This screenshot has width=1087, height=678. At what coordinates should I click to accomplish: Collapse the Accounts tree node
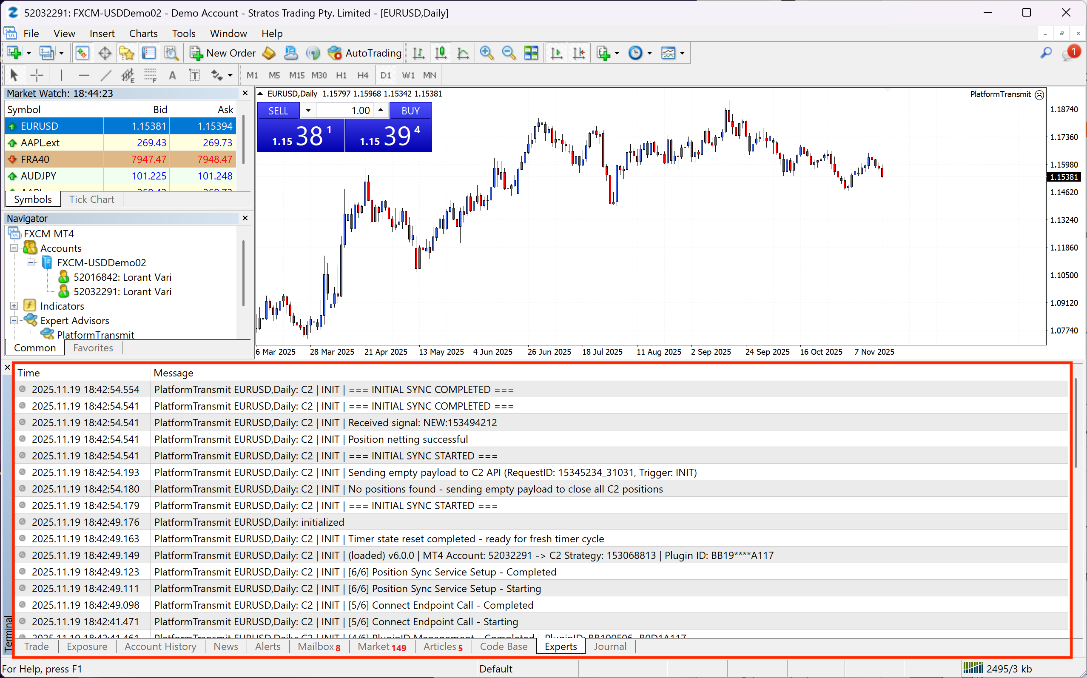tap(14, 248)
